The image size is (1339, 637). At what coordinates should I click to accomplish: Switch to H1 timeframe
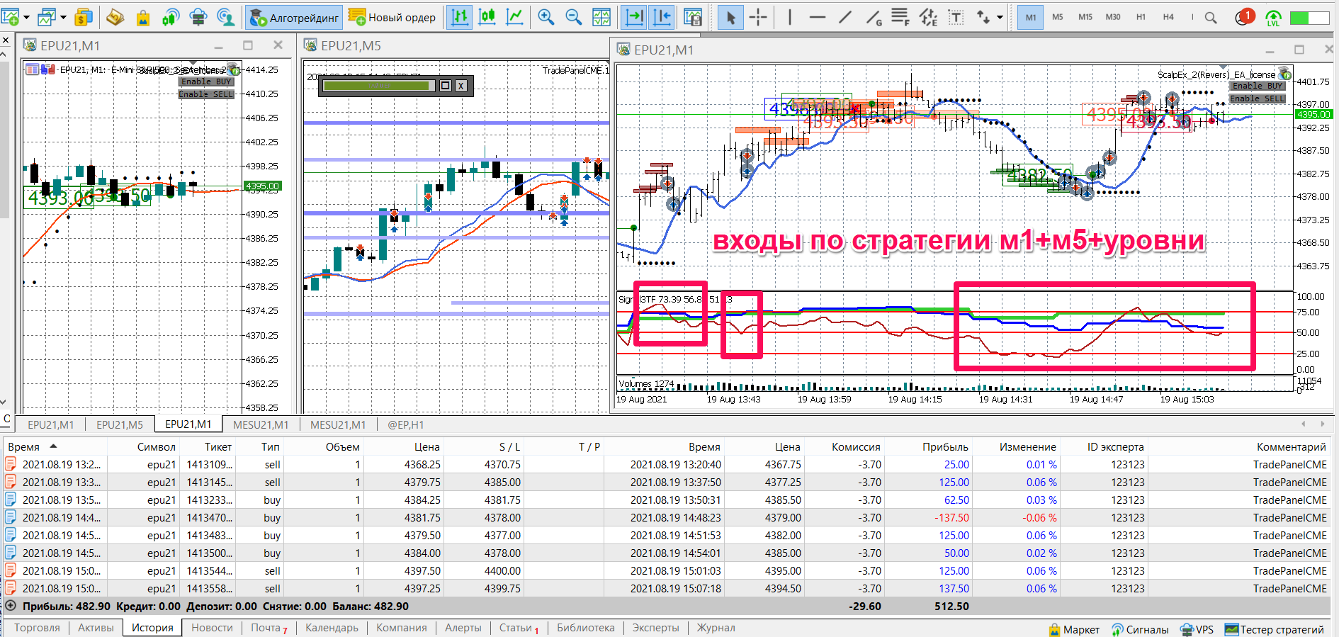[1141, 17]
